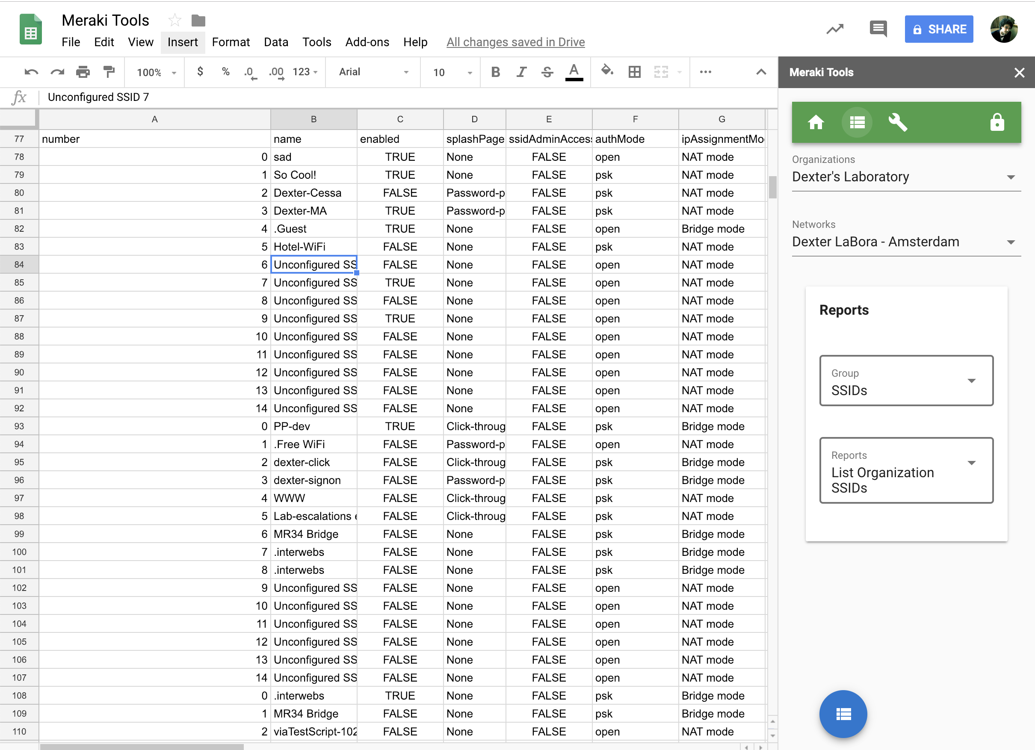Click All changes saved in Drive link
1035x750 pixels.
[x=515, y=42]
